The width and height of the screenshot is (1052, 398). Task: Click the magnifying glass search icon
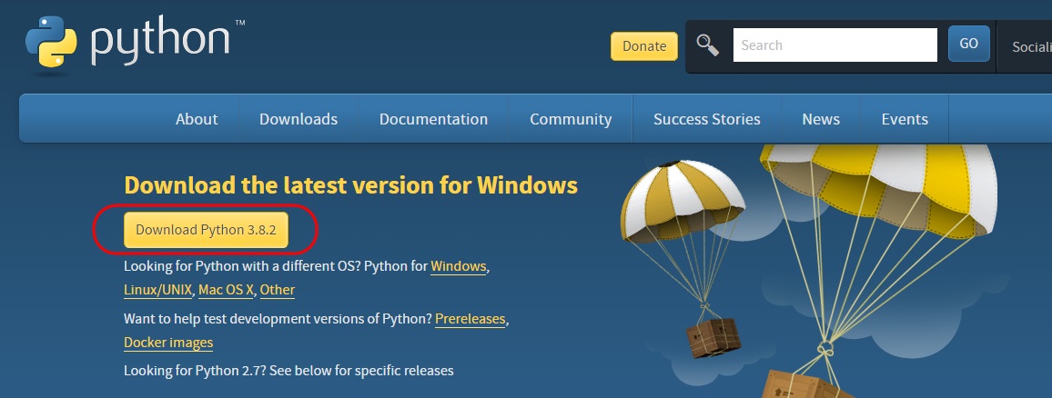707,45
